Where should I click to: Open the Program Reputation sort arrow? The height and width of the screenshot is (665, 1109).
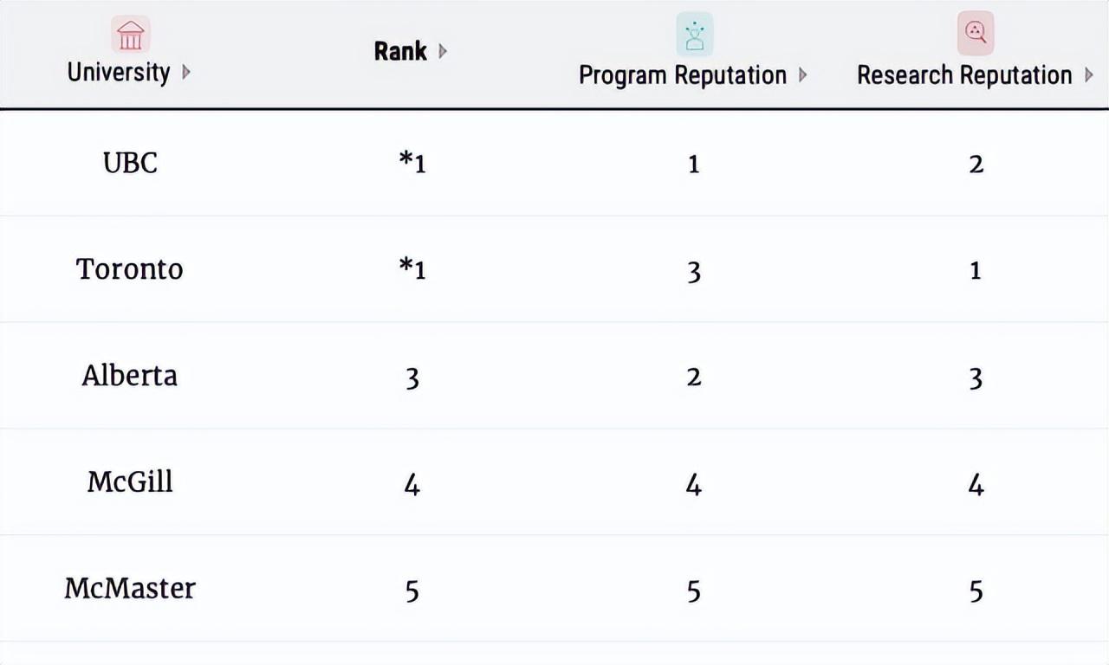pyautogui.click(x=802, y=74)
